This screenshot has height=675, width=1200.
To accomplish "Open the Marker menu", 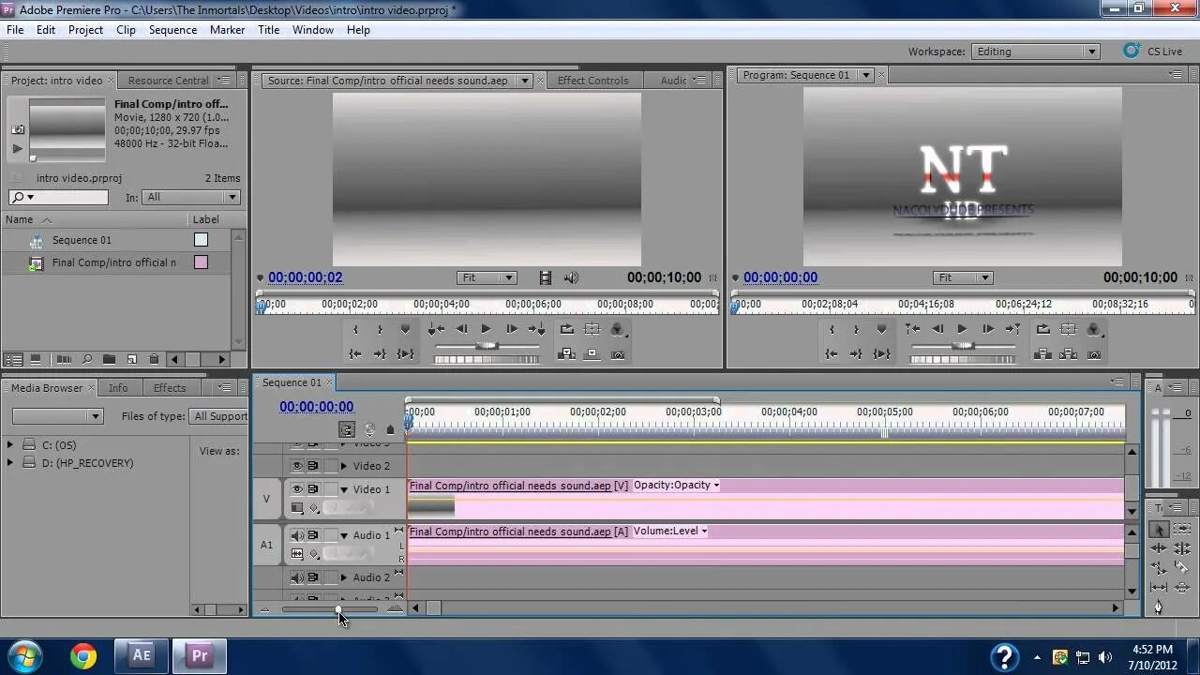I will [x=227, y=30].
